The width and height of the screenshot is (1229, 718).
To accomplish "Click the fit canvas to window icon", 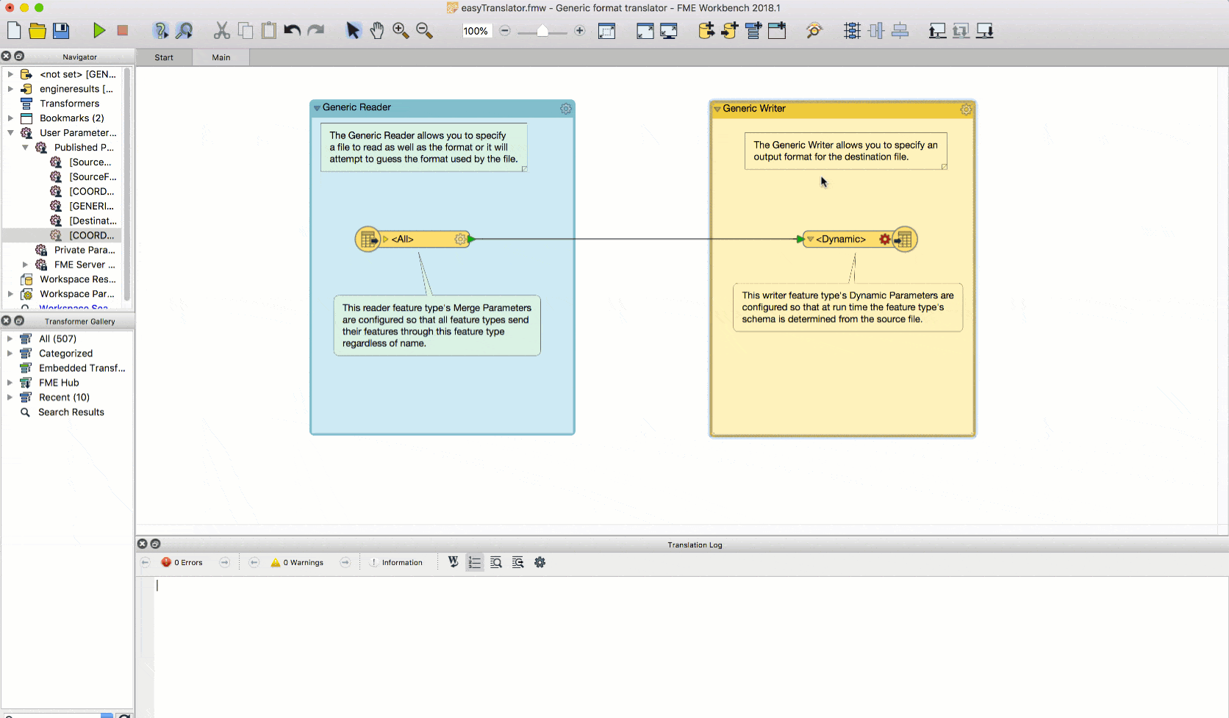I will click(645, 31).
